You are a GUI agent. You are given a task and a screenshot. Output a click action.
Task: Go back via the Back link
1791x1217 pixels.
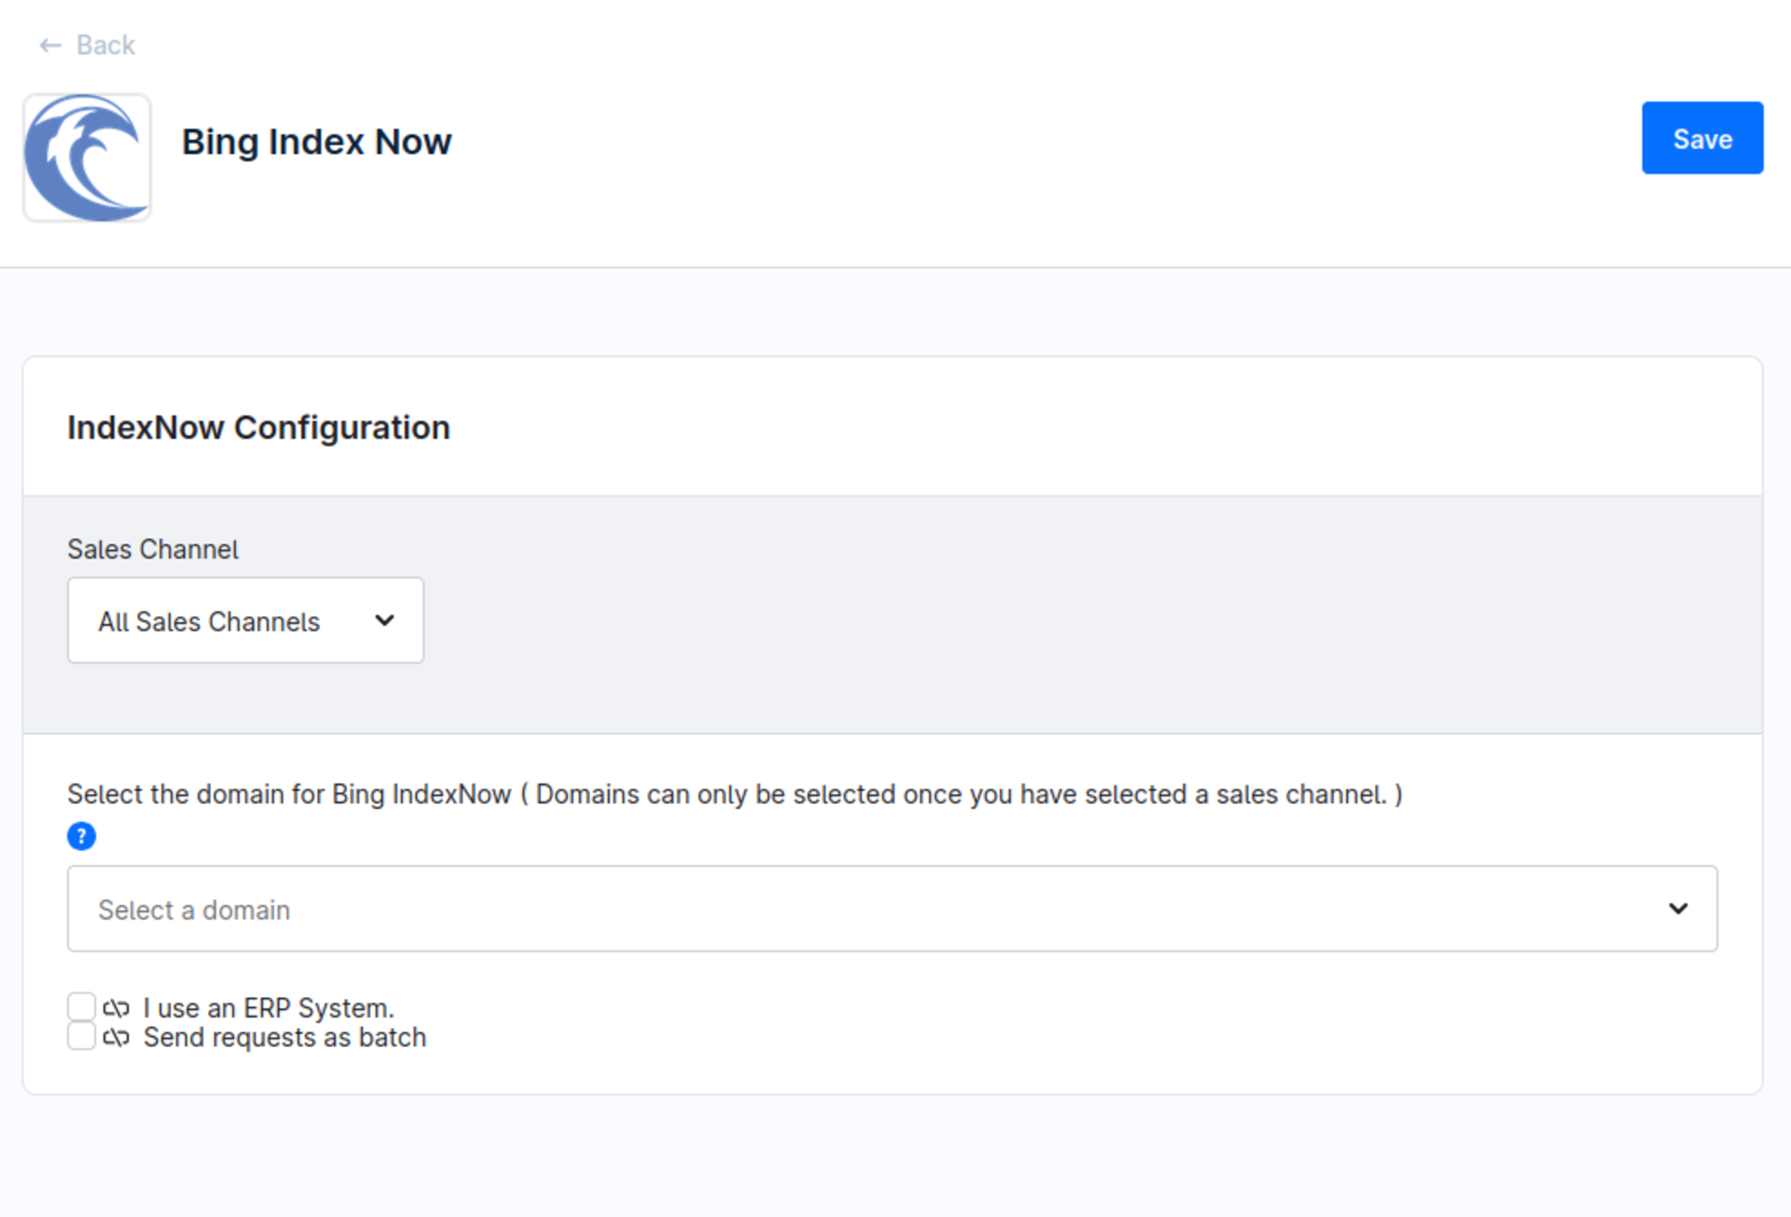pos(104,45)
